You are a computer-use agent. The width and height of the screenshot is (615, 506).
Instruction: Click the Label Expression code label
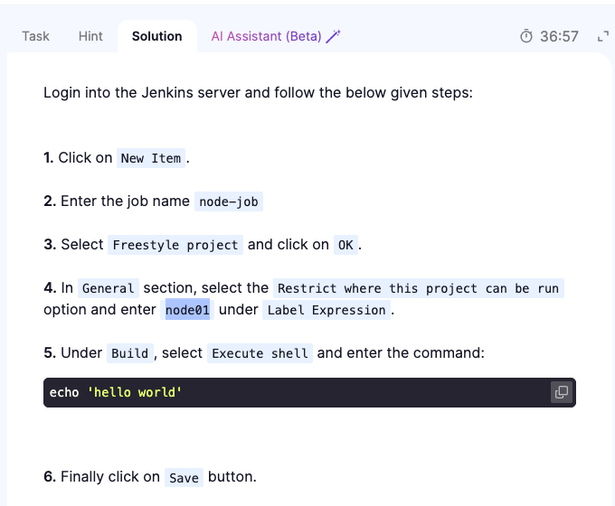(x=326, y=310)
